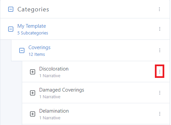Select the Coverings subcategory title
Viewport: 171px width, 125px height.
click(x=39, y=47)
